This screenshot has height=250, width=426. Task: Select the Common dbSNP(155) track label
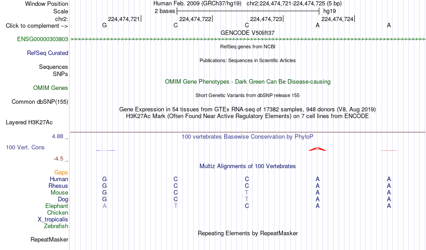tap(39, 102)
